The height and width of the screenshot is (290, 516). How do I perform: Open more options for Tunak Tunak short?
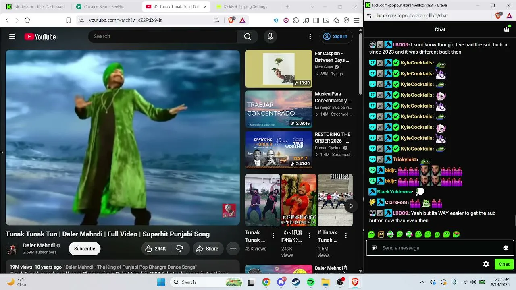(x=273, y=236)
